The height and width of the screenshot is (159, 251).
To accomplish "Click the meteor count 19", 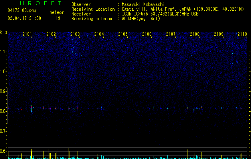I will (x=58, y=18).
